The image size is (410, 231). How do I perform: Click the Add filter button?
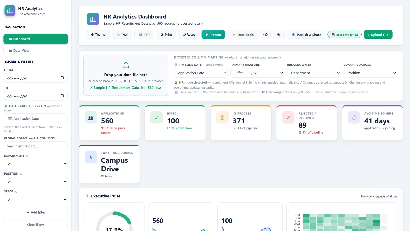click(36, 212)
